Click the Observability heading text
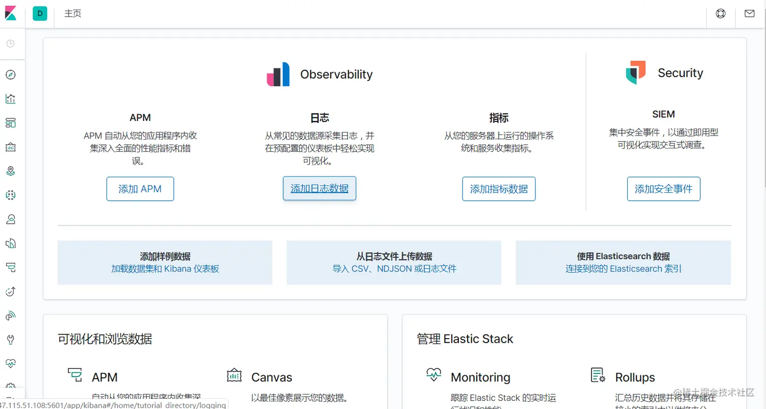 tap(336, 74)
